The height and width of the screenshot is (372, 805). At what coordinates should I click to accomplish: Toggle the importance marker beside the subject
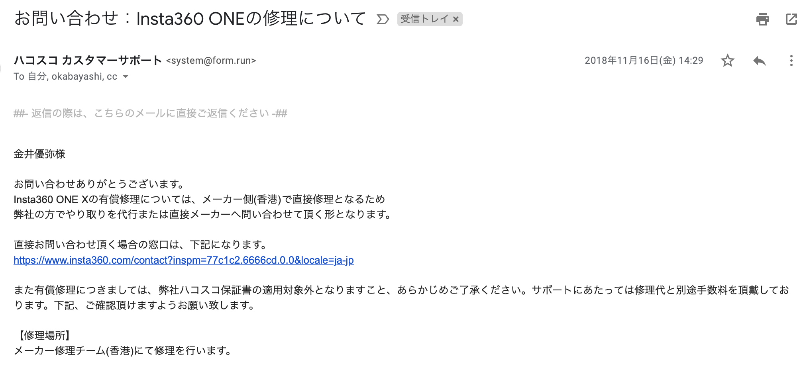383,19
